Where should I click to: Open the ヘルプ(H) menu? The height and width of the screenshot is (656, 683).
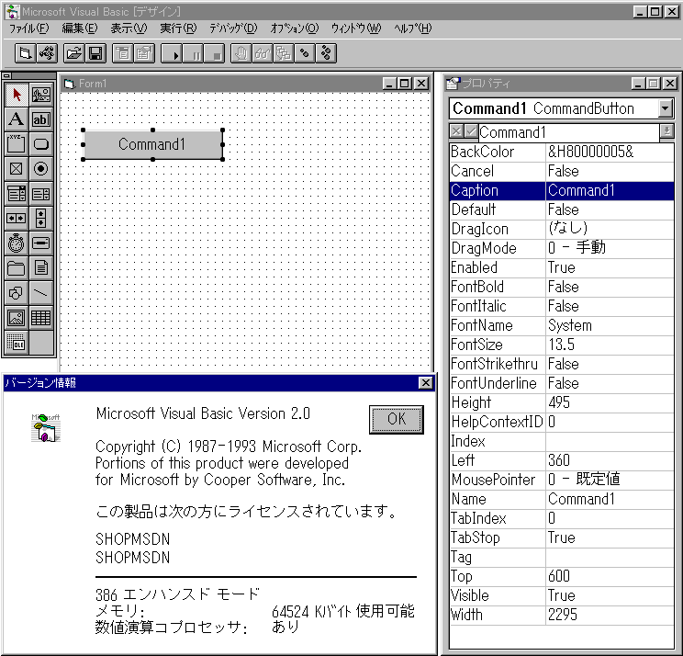(412, 28)
